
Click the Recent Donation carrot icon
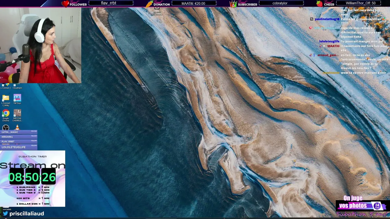click(149, 4)
